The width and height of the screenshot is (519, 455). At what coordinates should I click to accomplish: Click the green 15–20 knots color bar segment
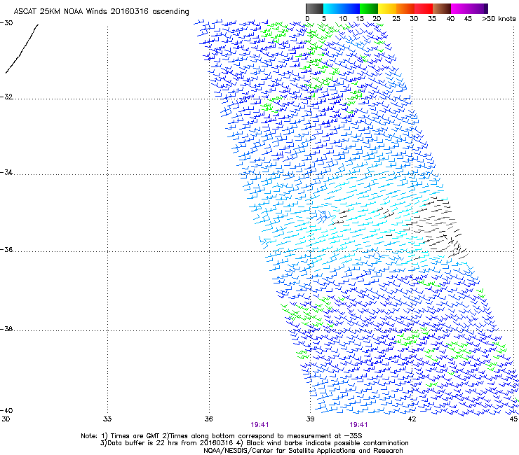369,8
